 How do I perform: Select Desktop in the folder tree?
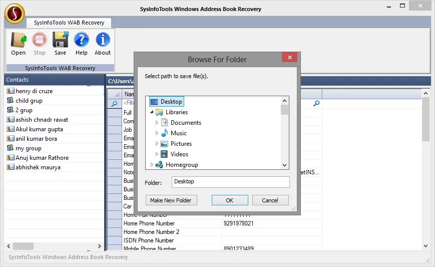167,102
